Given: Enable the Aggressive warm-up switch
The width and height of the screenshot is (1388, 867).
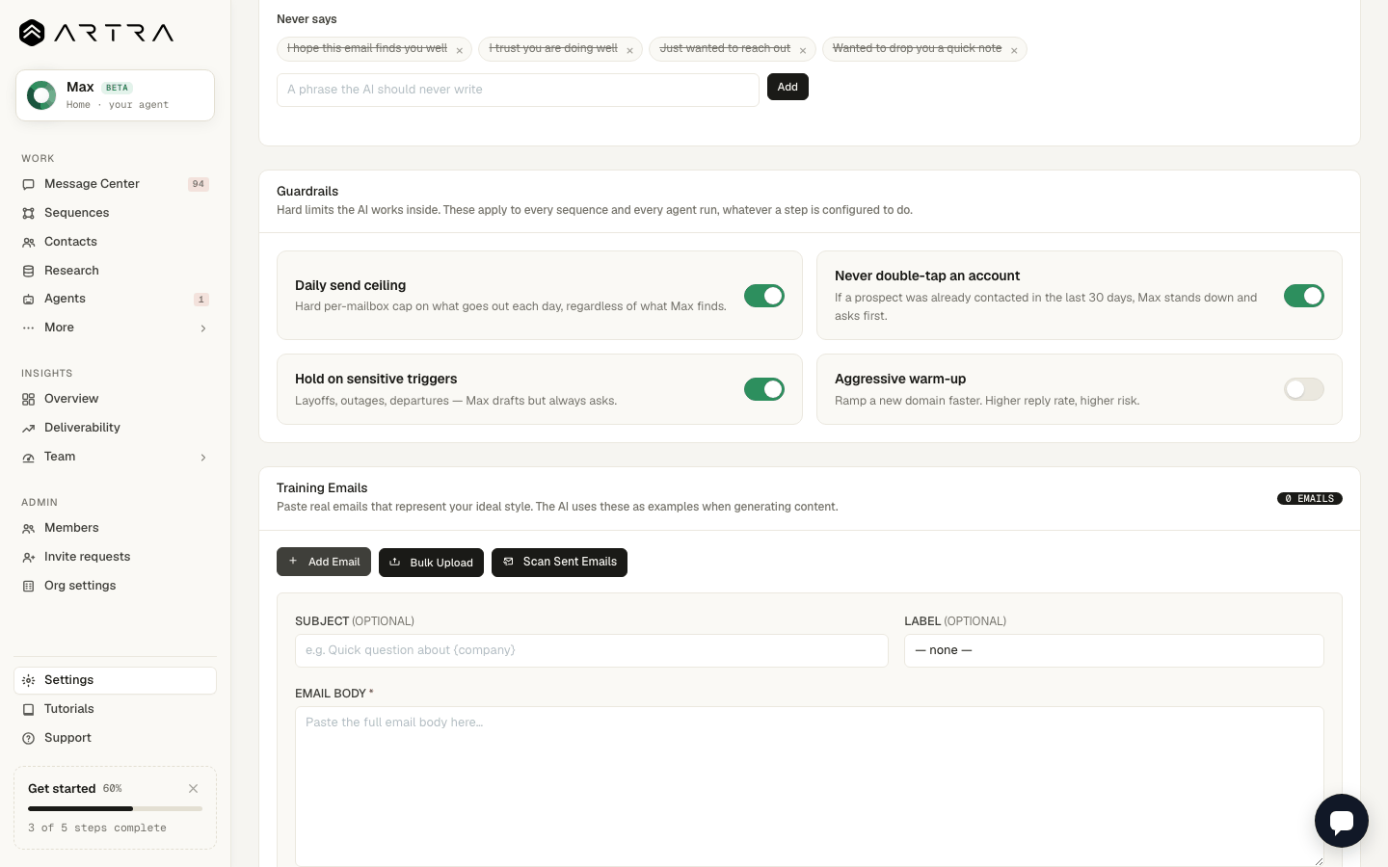Looking at the screenshot, I should (x=1304, y=389).
